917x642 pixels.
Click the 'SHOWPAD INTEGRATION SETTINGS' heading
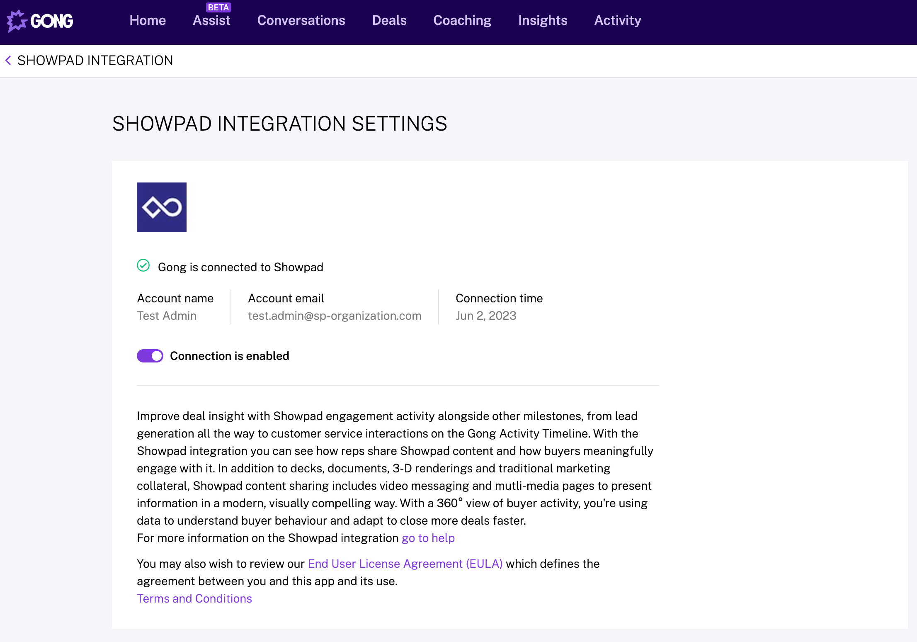tap(280, 124)
